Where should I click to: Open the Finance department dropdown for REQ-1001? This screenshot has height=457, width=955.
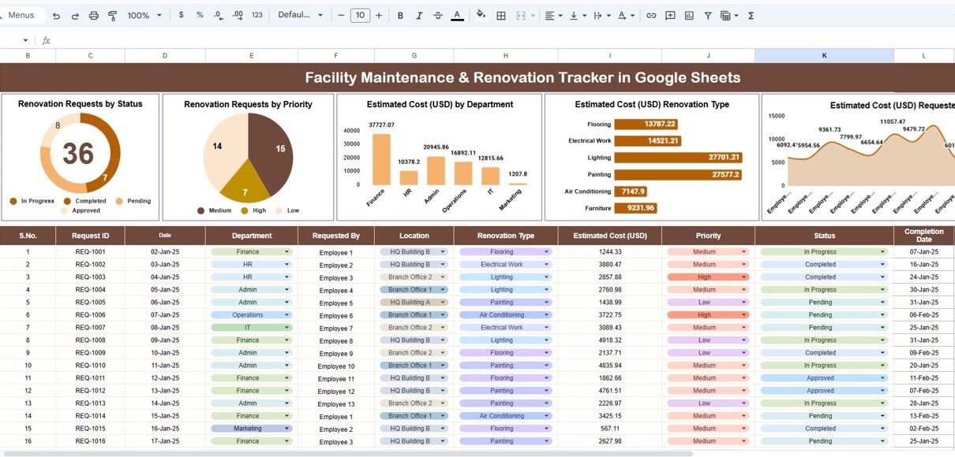tap(286, 252)
